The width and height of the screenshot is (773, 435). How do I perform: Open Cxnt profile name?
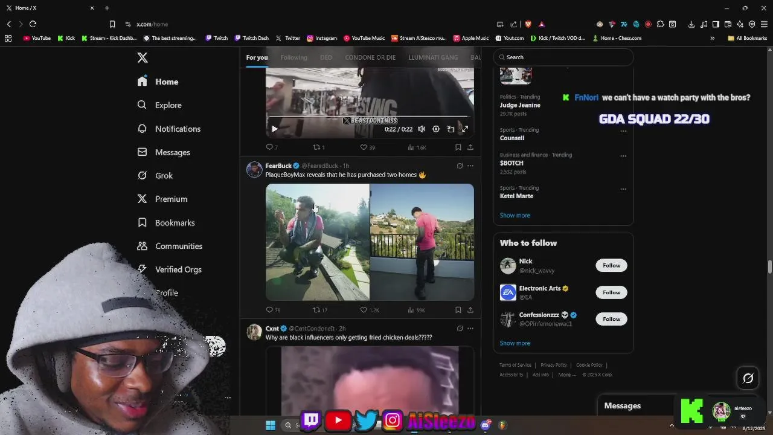click(x=272, y=329)
